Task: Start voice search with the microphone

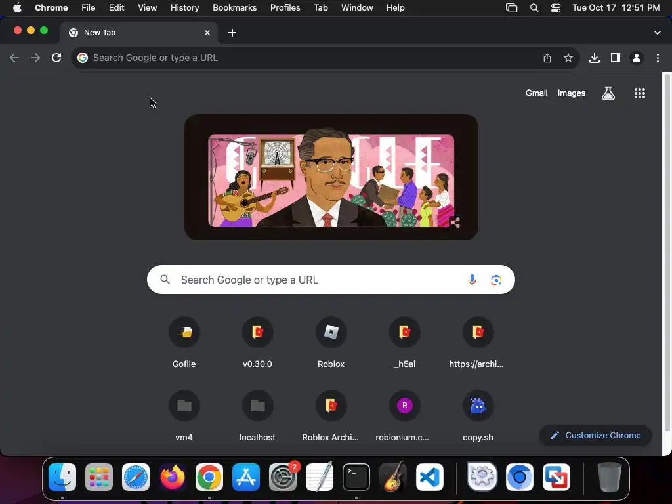Action: click(472, 280)
